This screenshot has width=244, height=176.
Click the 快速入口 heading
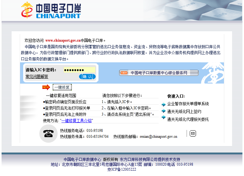[176, 96]
